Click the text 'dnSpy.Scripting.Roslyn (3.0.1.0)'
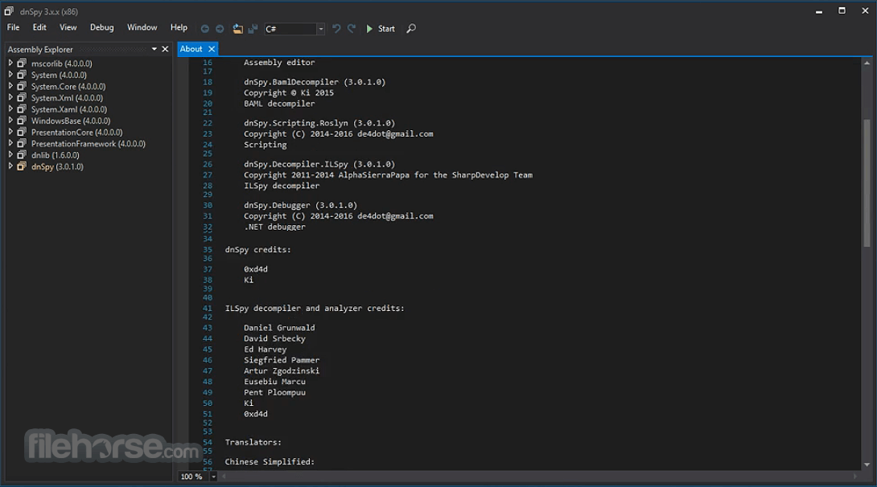The height and width of the screenshot is (487, 877). (319, 123)
